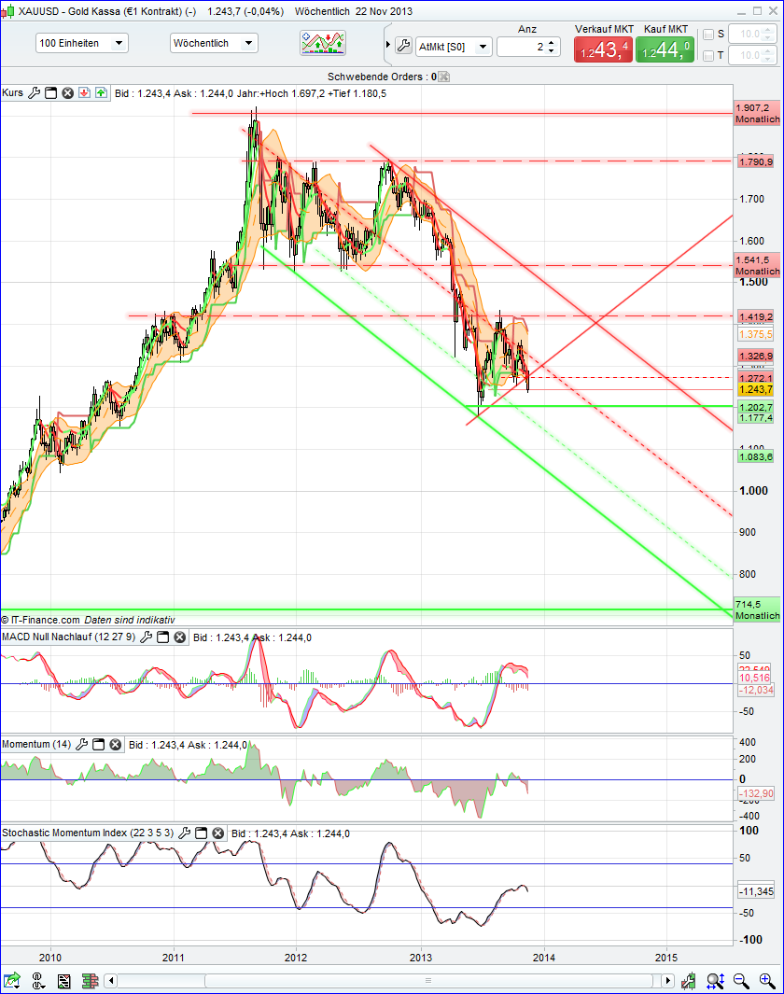
Task: Open the chart style selector icon
Action: coord(325,43)
